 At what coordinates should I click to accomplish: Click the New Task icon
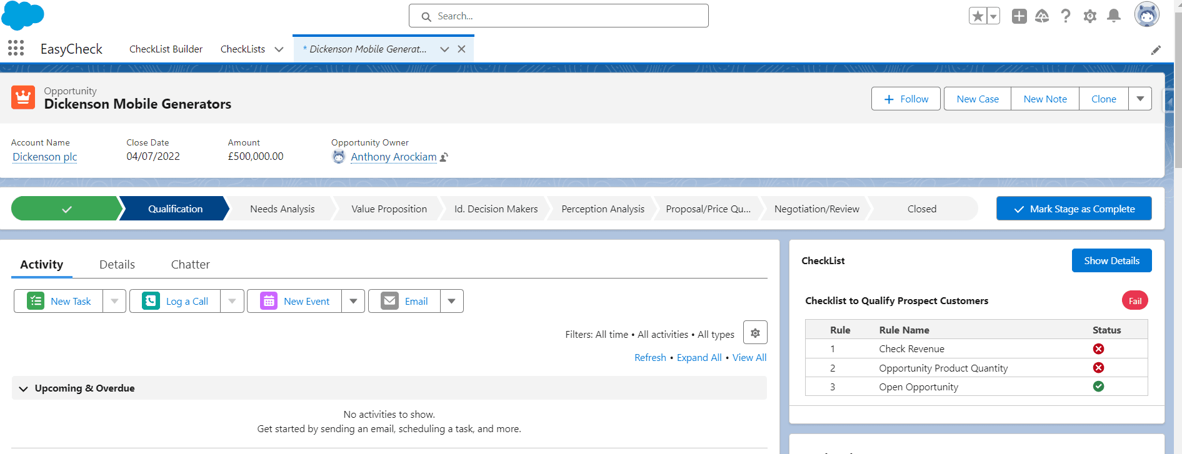(36, 301)
